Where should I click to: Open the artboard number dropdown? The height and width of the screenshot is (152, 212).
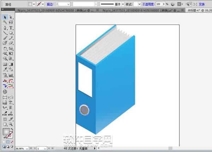[45, 148]
